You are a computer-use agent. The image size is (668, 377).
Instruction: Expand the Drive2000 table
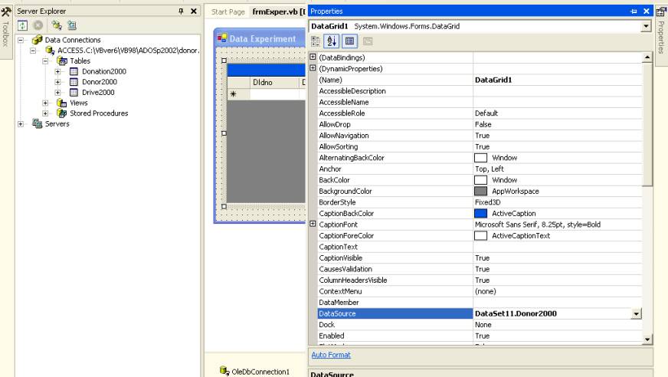pos(57,93)
